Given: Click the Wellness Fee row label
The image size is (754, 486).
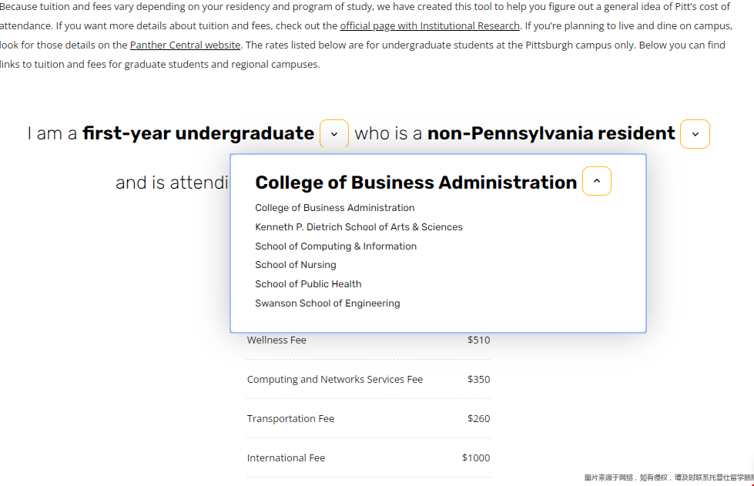Looking at the screenshot, I should click(x=276, y=340).
